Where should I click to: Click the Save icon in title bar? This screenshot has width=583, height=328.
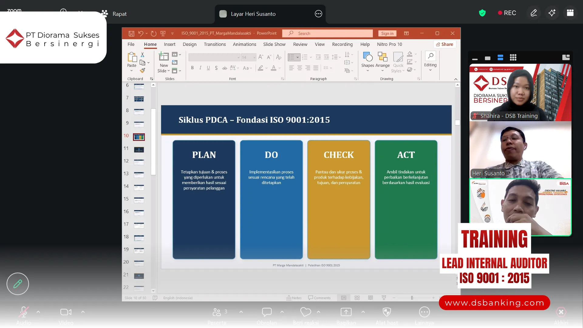[x=131, y=33]
